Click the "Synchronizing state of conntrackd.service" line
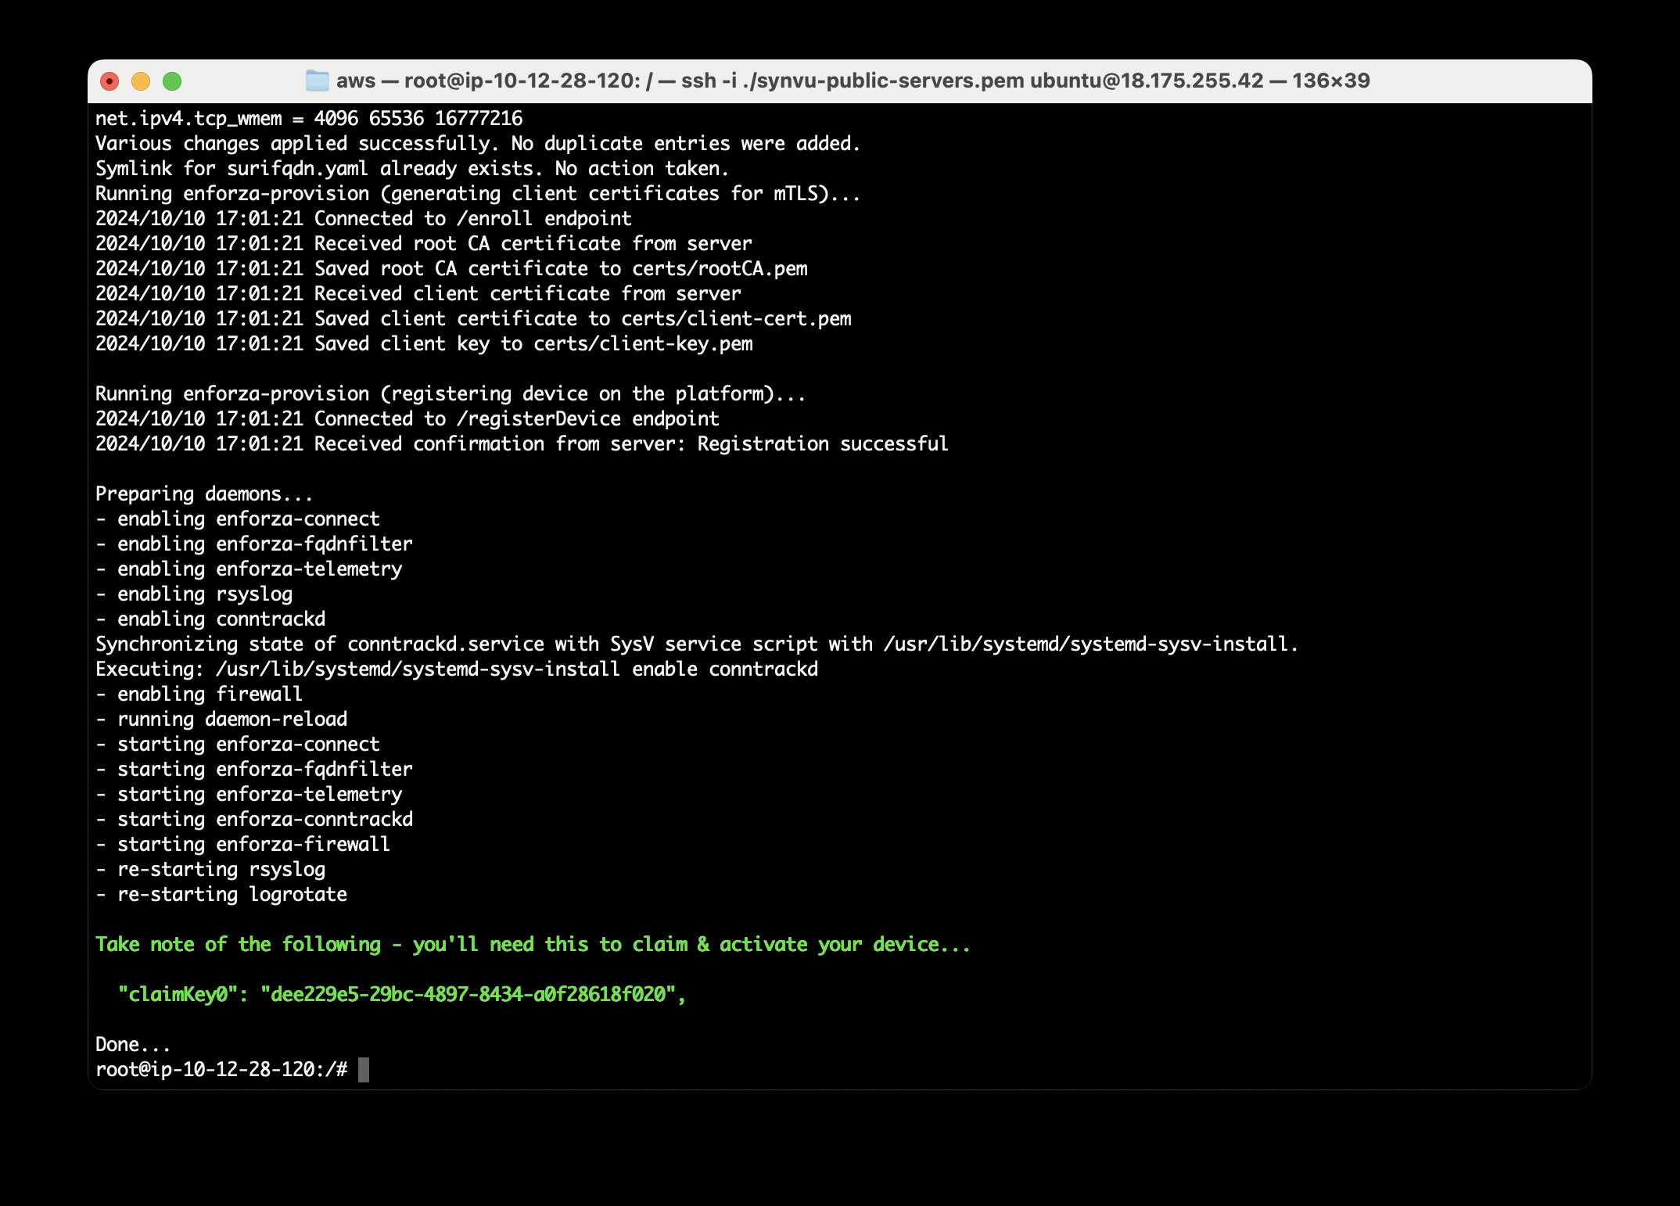The width and height of the screenshot is (1680, 1206). click(x=697, y=644)
